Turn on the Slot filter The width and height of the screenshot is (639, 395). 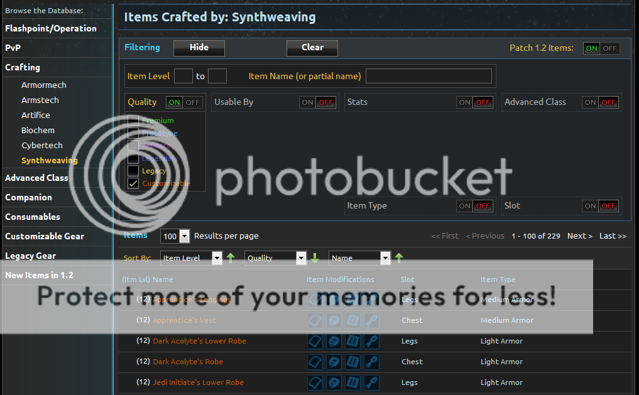[x=590, y=206]
